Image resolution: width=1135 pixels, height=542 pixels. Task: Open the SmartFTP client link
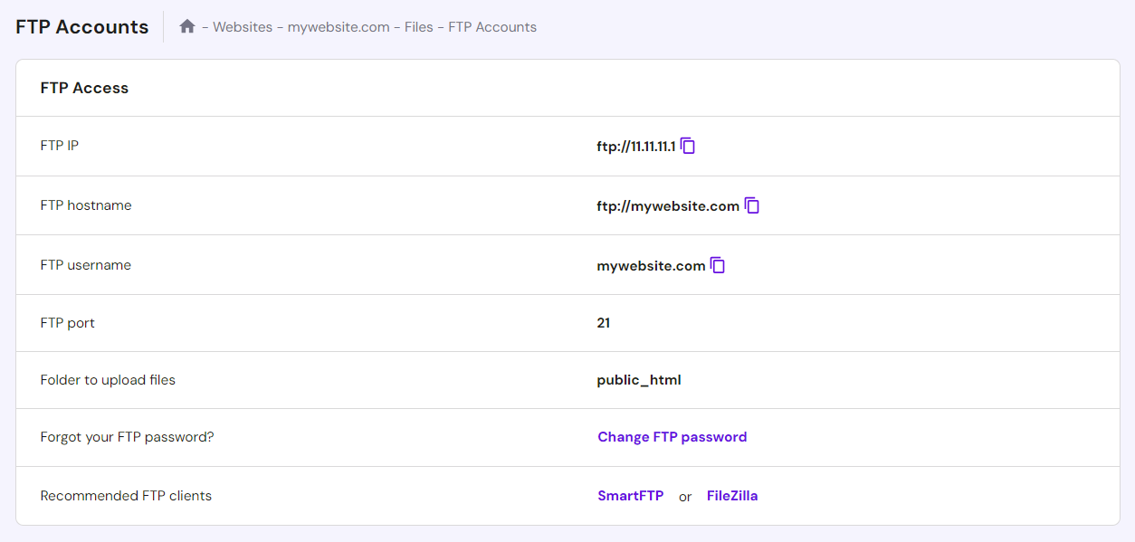(630, 496)
